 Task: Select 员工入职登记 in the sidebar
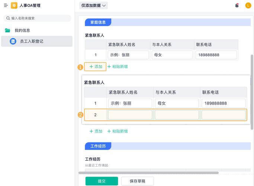[32, 41]
